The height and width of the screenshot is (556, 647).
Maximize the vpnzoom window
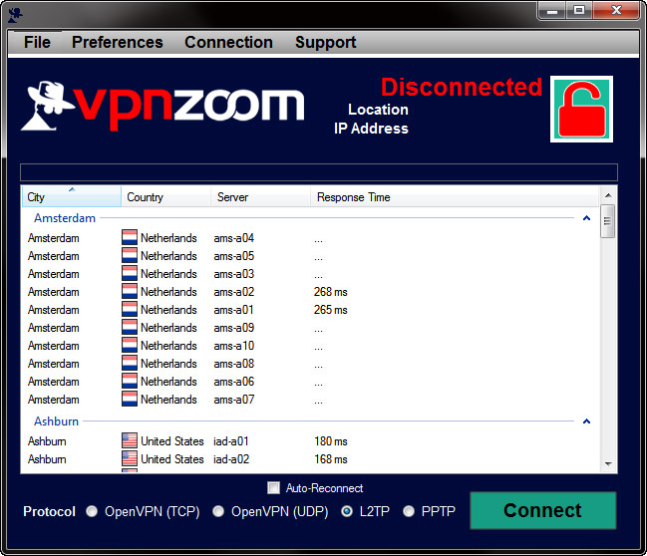click(x=579, y=10)
